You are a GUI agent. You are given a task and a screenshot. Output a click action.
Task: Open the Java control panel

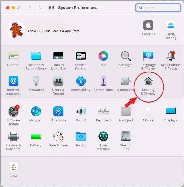pyautogui.click(x=13, y=166)
